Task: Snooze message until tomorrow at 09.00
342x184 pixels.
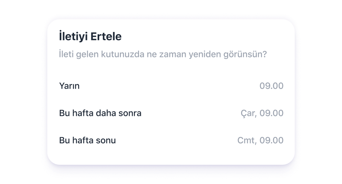Action: point(171,86)
